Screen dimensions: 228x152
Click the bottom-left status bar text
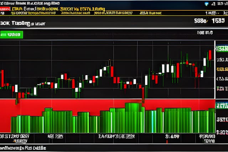coord(23,148)
